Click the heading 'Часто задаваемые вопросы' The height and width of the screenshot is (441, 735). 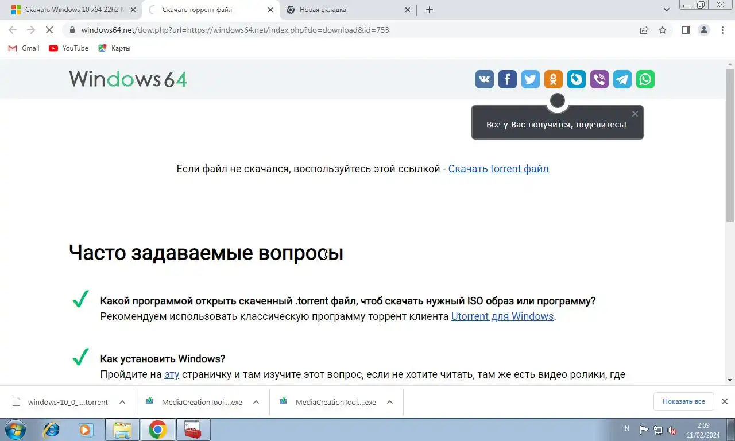(206, 253)
